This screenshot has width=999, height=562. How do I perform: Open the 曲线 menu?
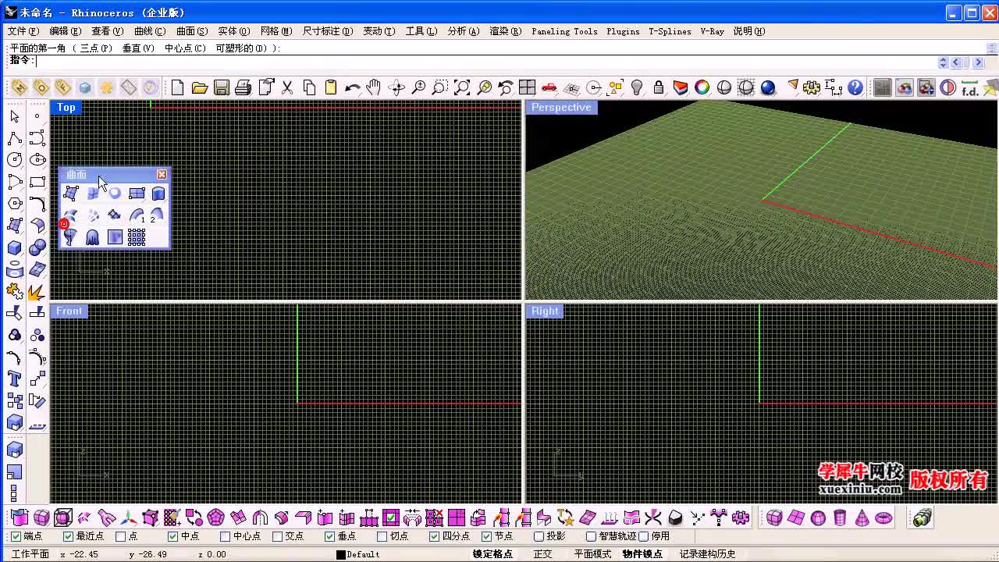[x=150, y=31]
